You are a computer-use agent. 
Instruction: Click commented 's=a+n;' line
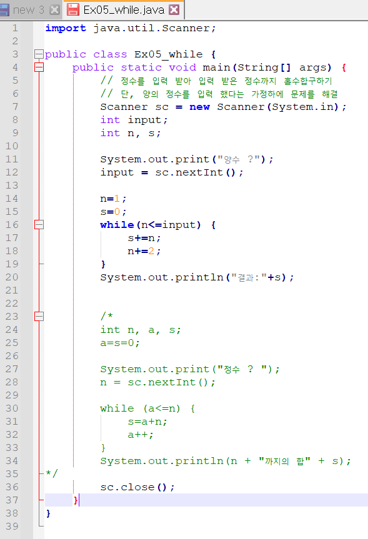point(147,422)
